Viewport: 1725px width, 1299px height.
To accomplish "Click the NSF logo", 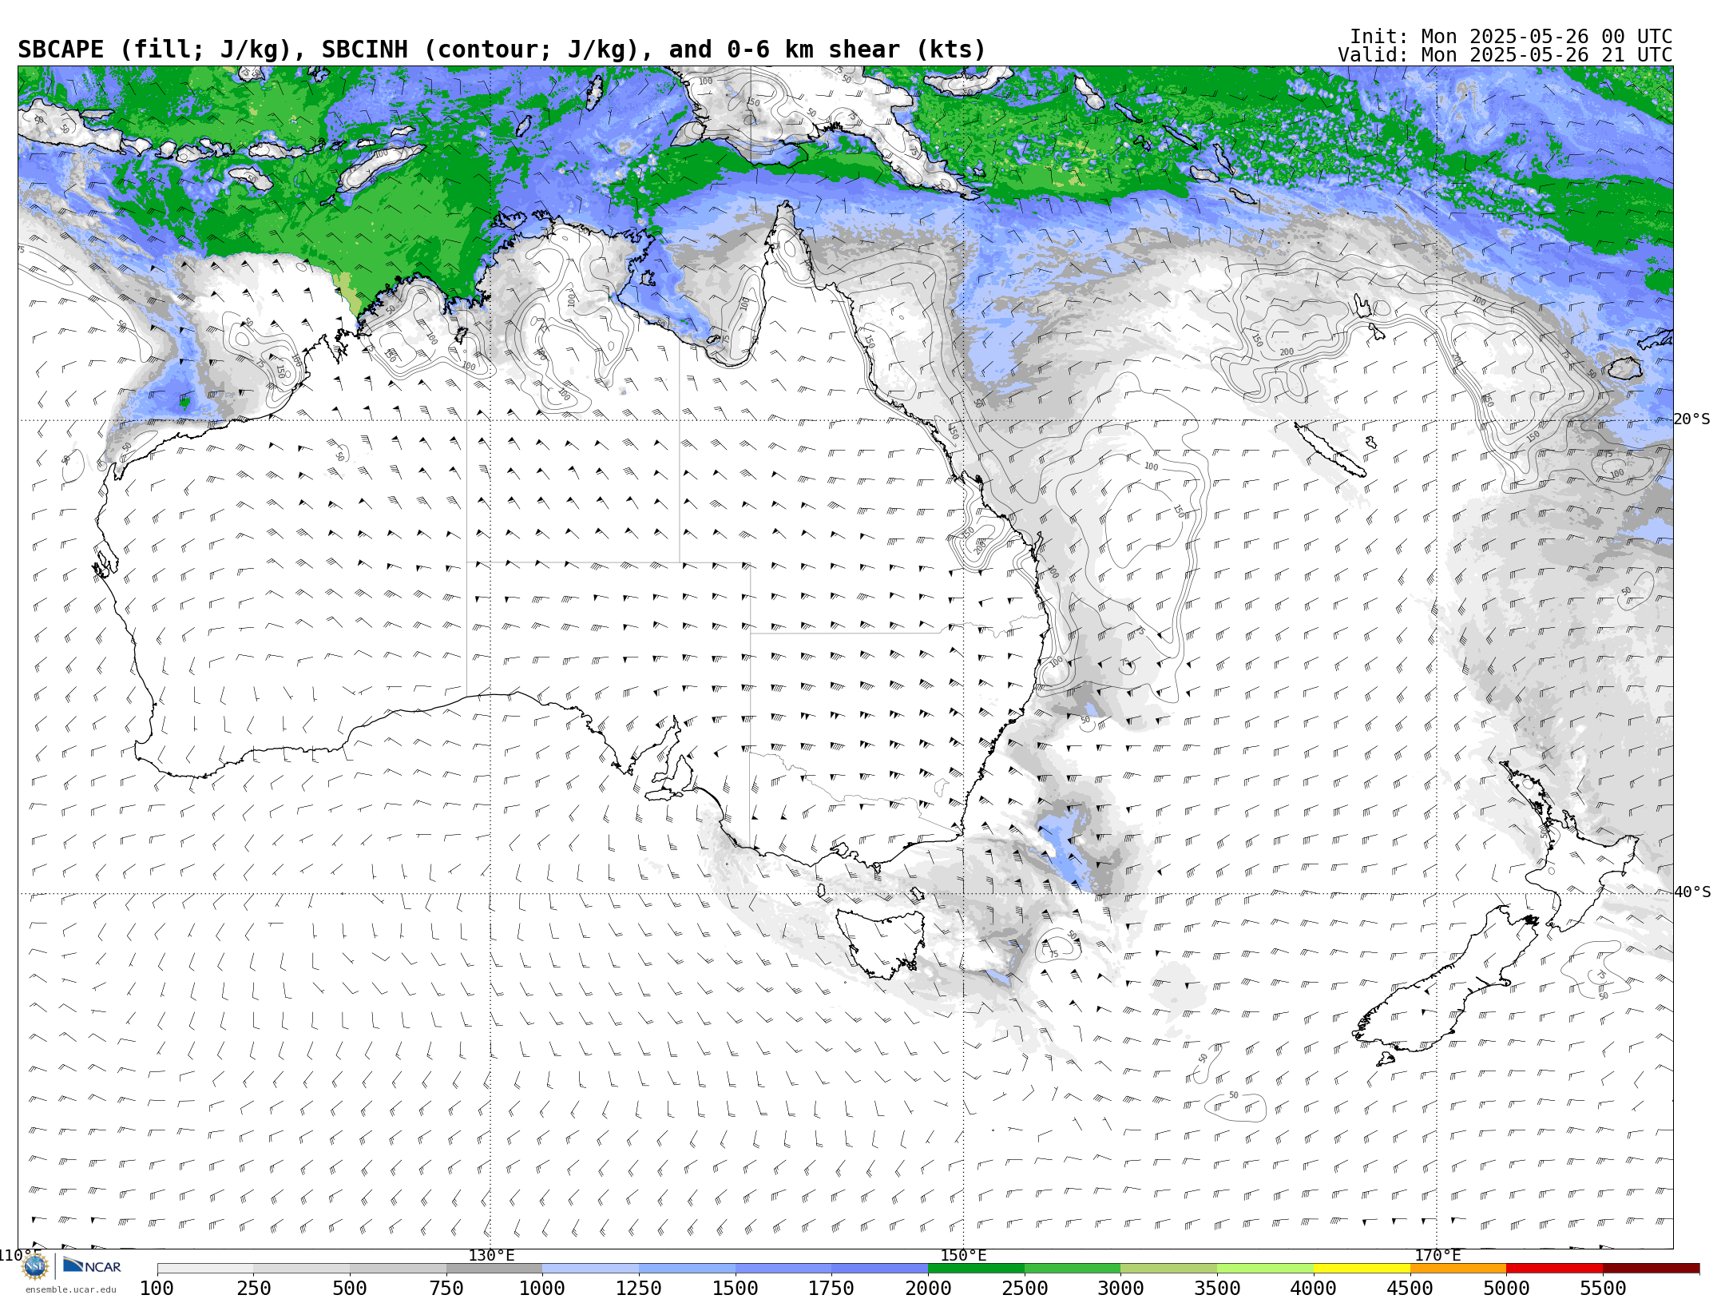I will [35, 1266].
